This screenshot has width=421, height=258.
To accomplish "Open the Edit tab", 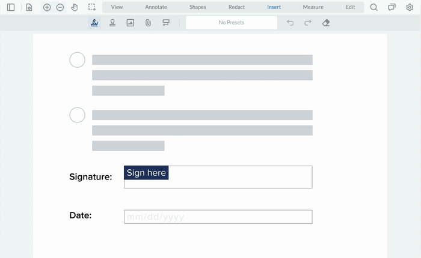I will point(350,7).
